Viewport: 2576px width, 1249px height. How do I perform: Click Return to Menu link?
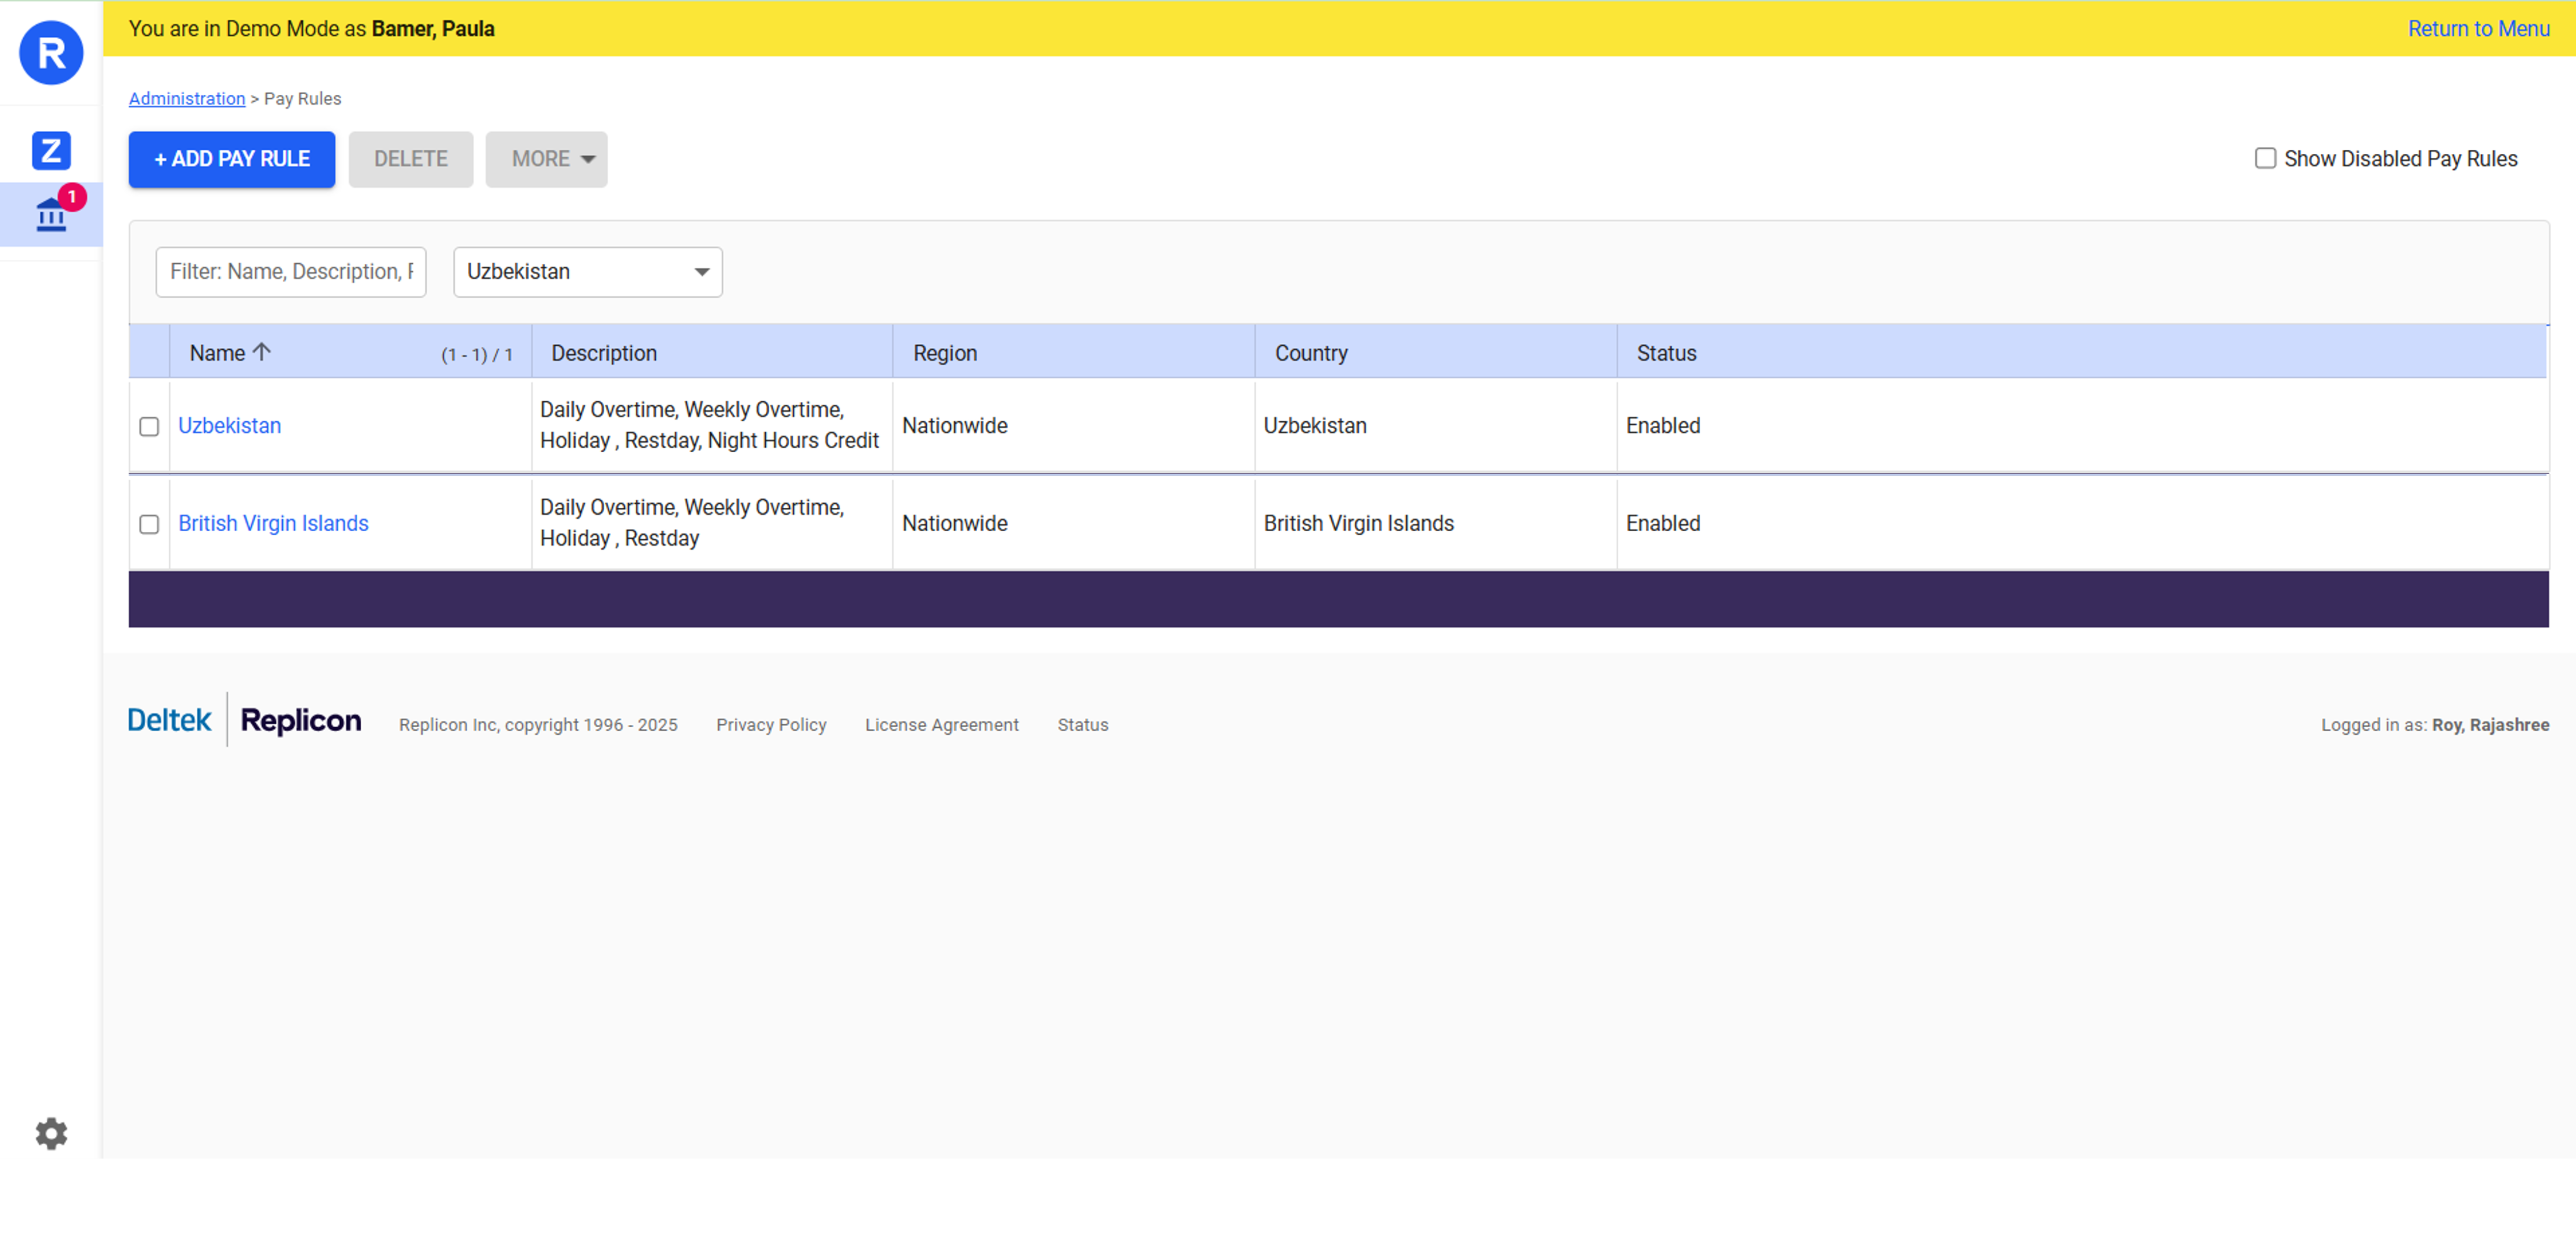tap(2478, 29)
